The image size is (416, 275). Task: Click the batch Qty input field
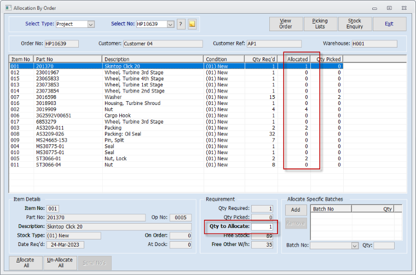coord(384,245)
